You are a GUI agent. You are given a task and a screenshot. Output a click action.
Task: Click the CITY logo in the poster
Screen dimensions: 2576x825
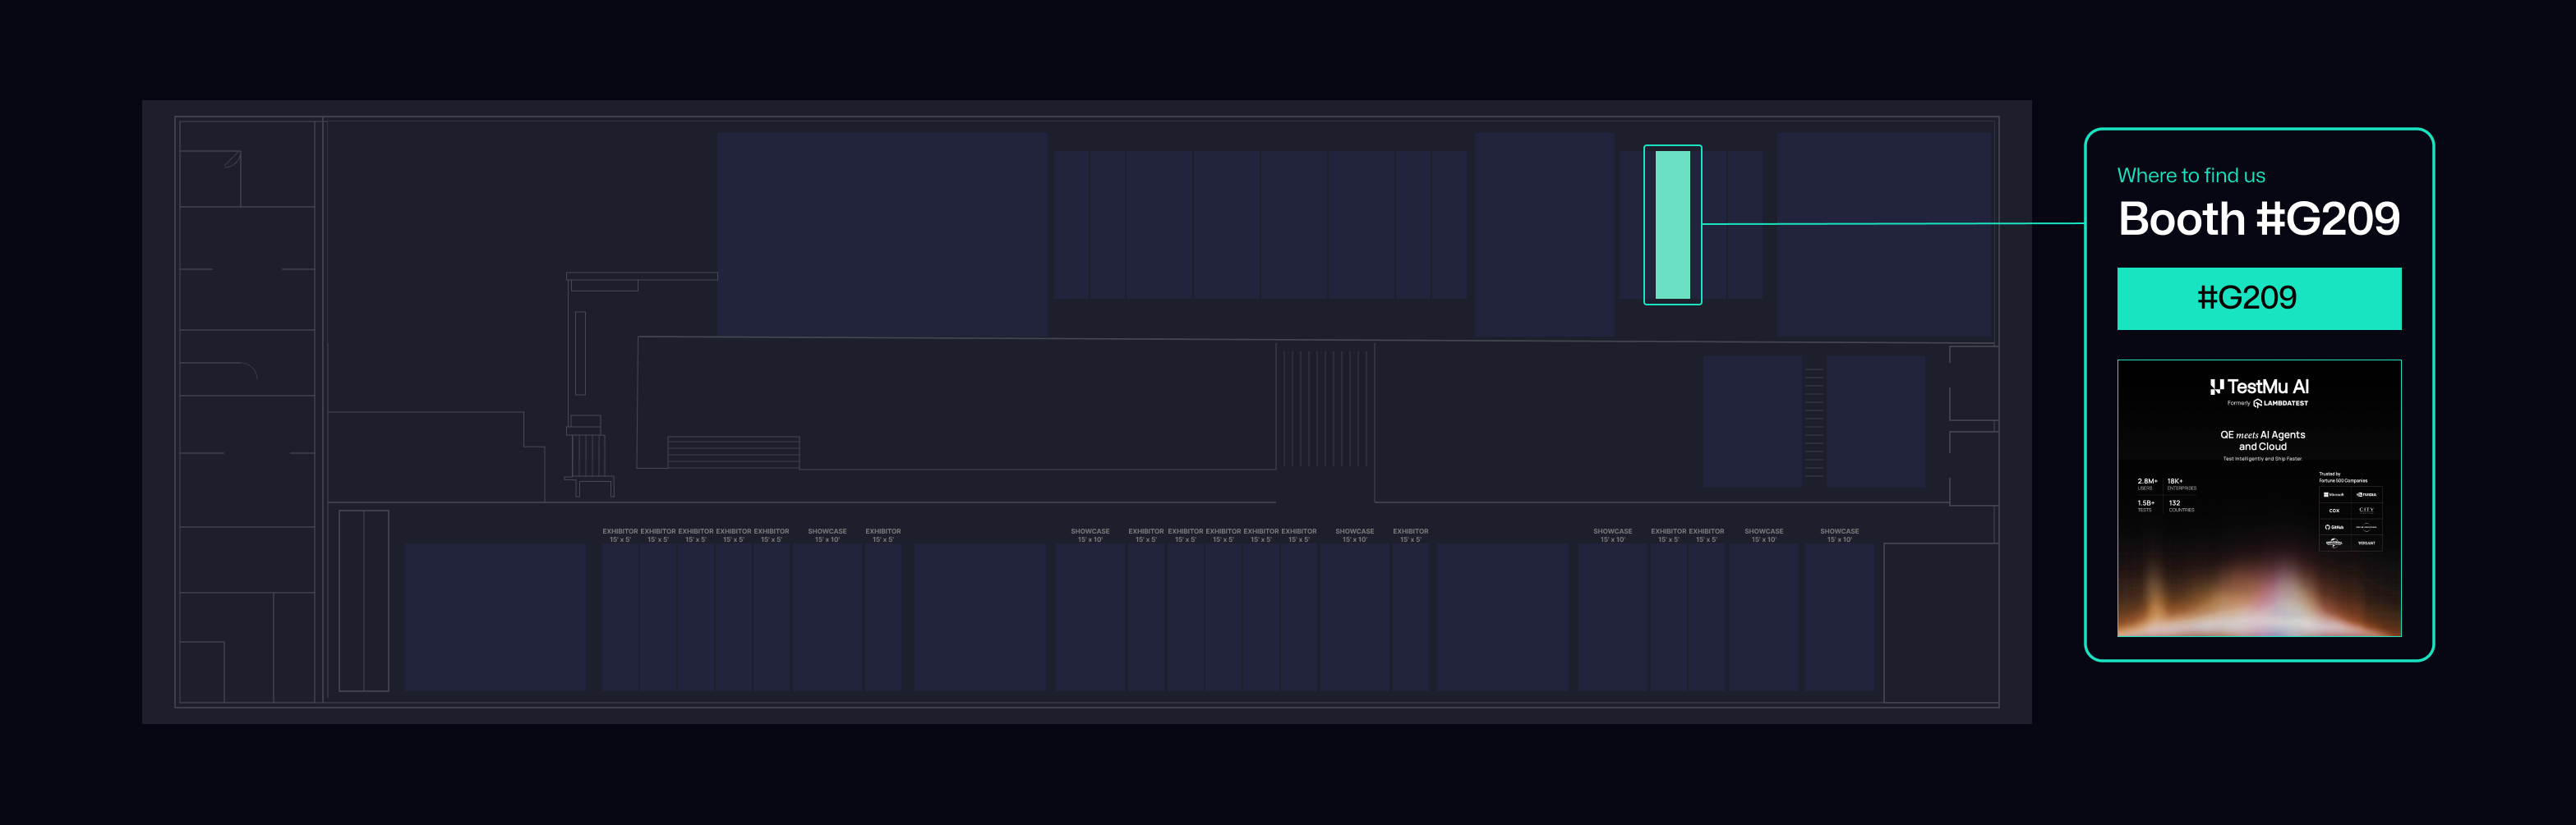tap(2367, 511)
